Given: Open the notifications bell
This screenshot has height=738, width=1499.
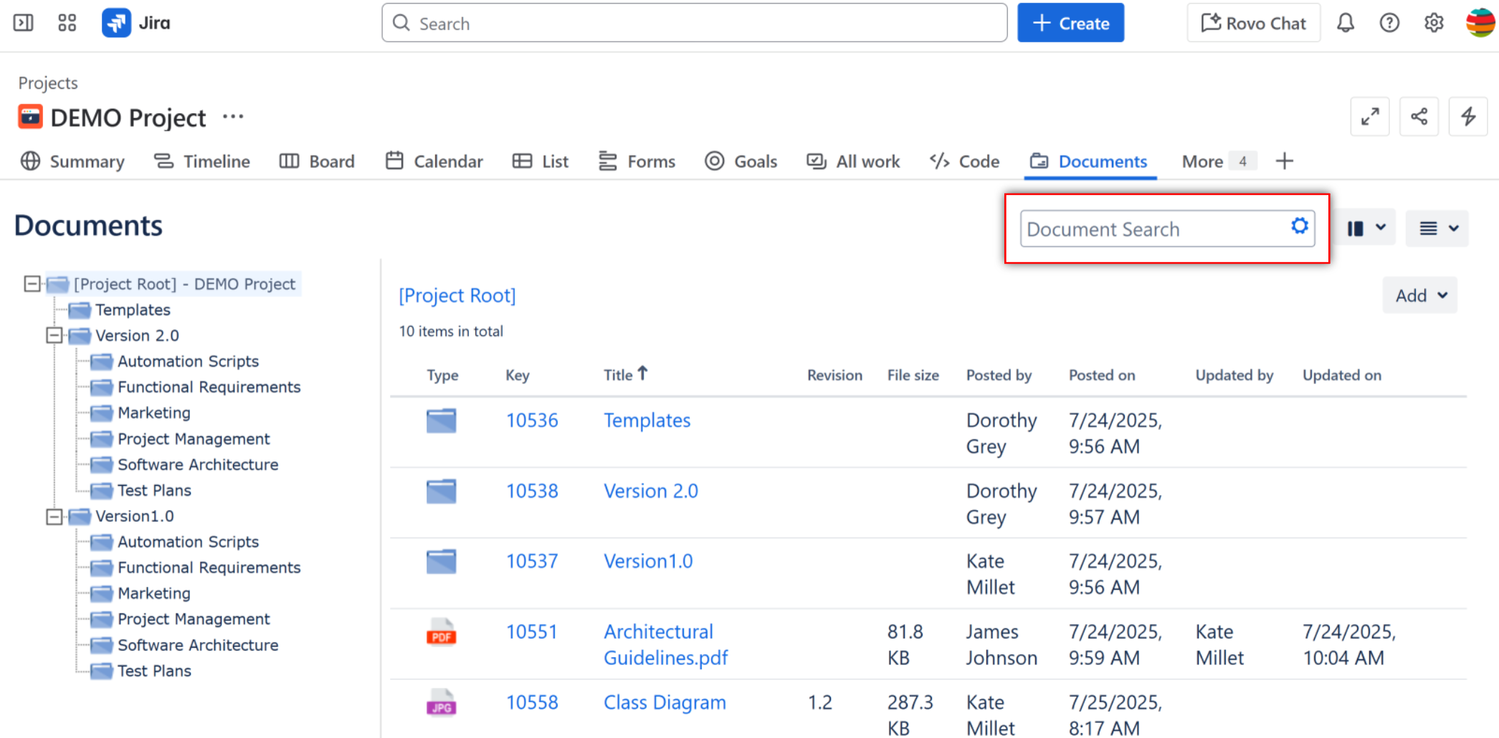Looking at the screenshot, I should click(x=1345, y=23).
